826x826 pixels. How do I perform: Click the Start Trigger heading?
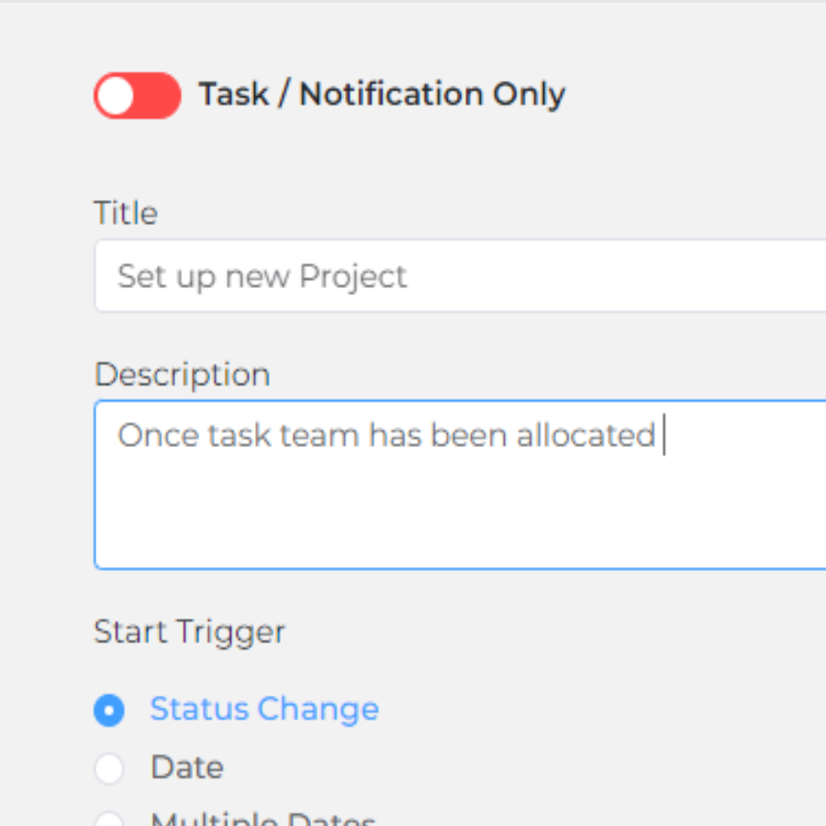(x=189, y=631)
